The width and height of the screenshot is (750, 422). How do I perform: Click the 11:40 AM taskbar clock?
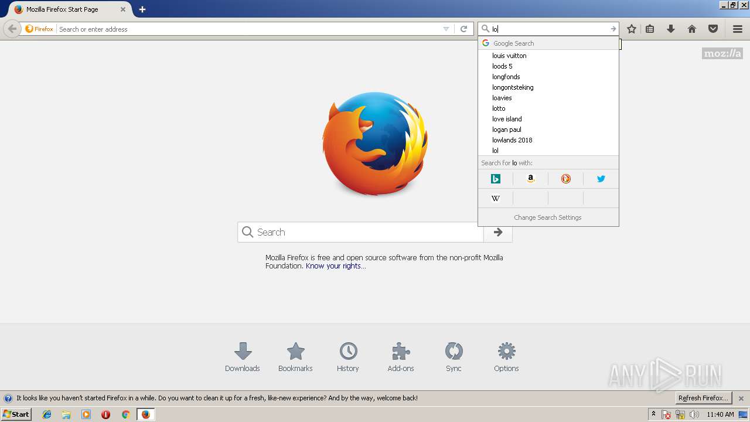tap(720, 414)
